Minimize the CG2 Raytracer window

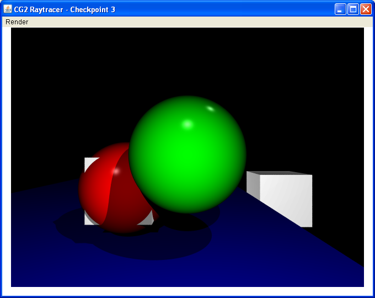tap(341, 9)
